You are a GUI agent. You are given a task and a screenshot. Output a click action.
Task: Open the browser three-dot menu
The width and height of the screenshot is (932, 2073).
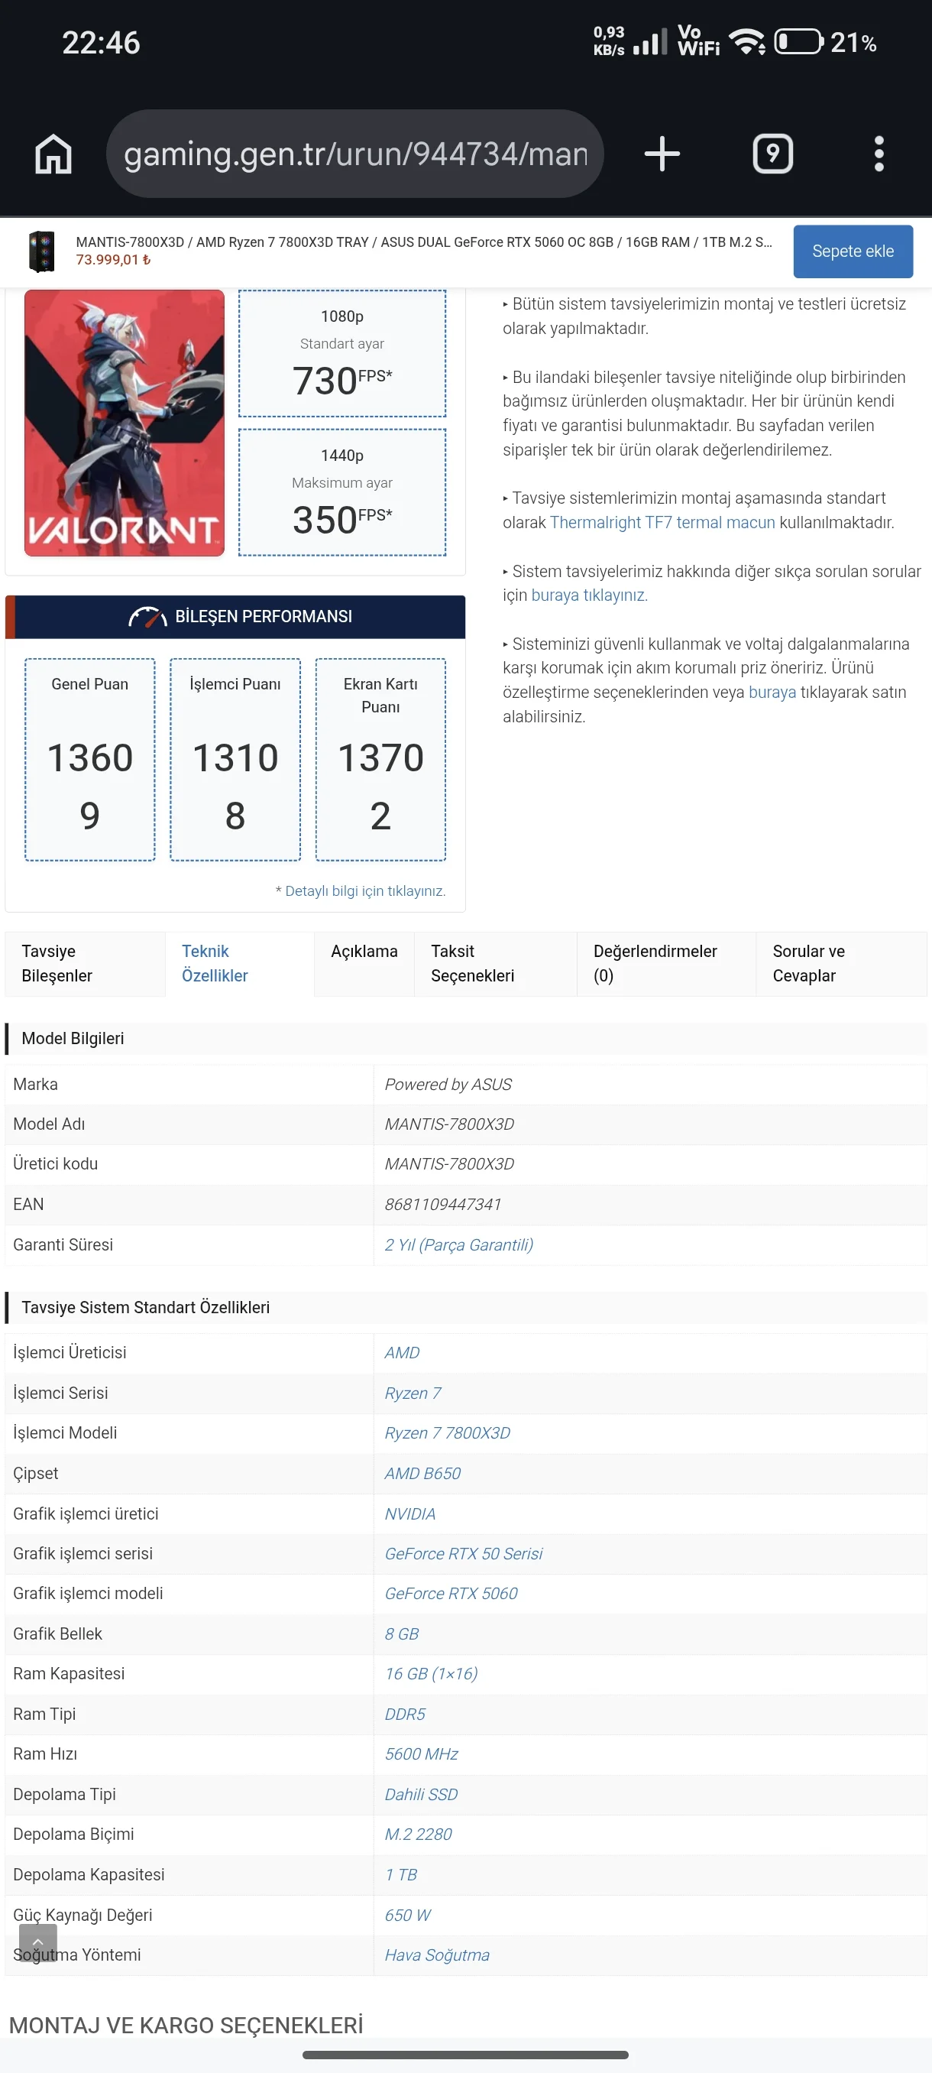tap(878, 153)
